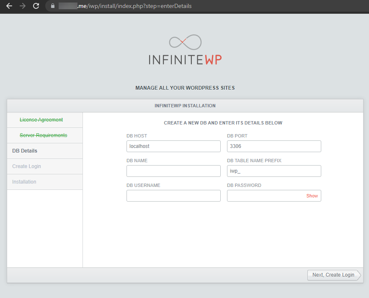Show the database password
This screenshot has height=298, width=369.
[x=312, y=196]
